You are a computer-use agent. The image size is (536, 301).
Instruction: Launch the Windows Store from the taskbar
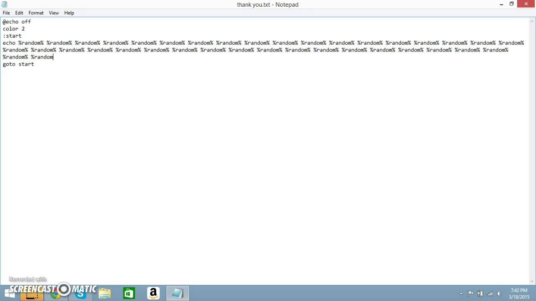(x=129, y=293)
